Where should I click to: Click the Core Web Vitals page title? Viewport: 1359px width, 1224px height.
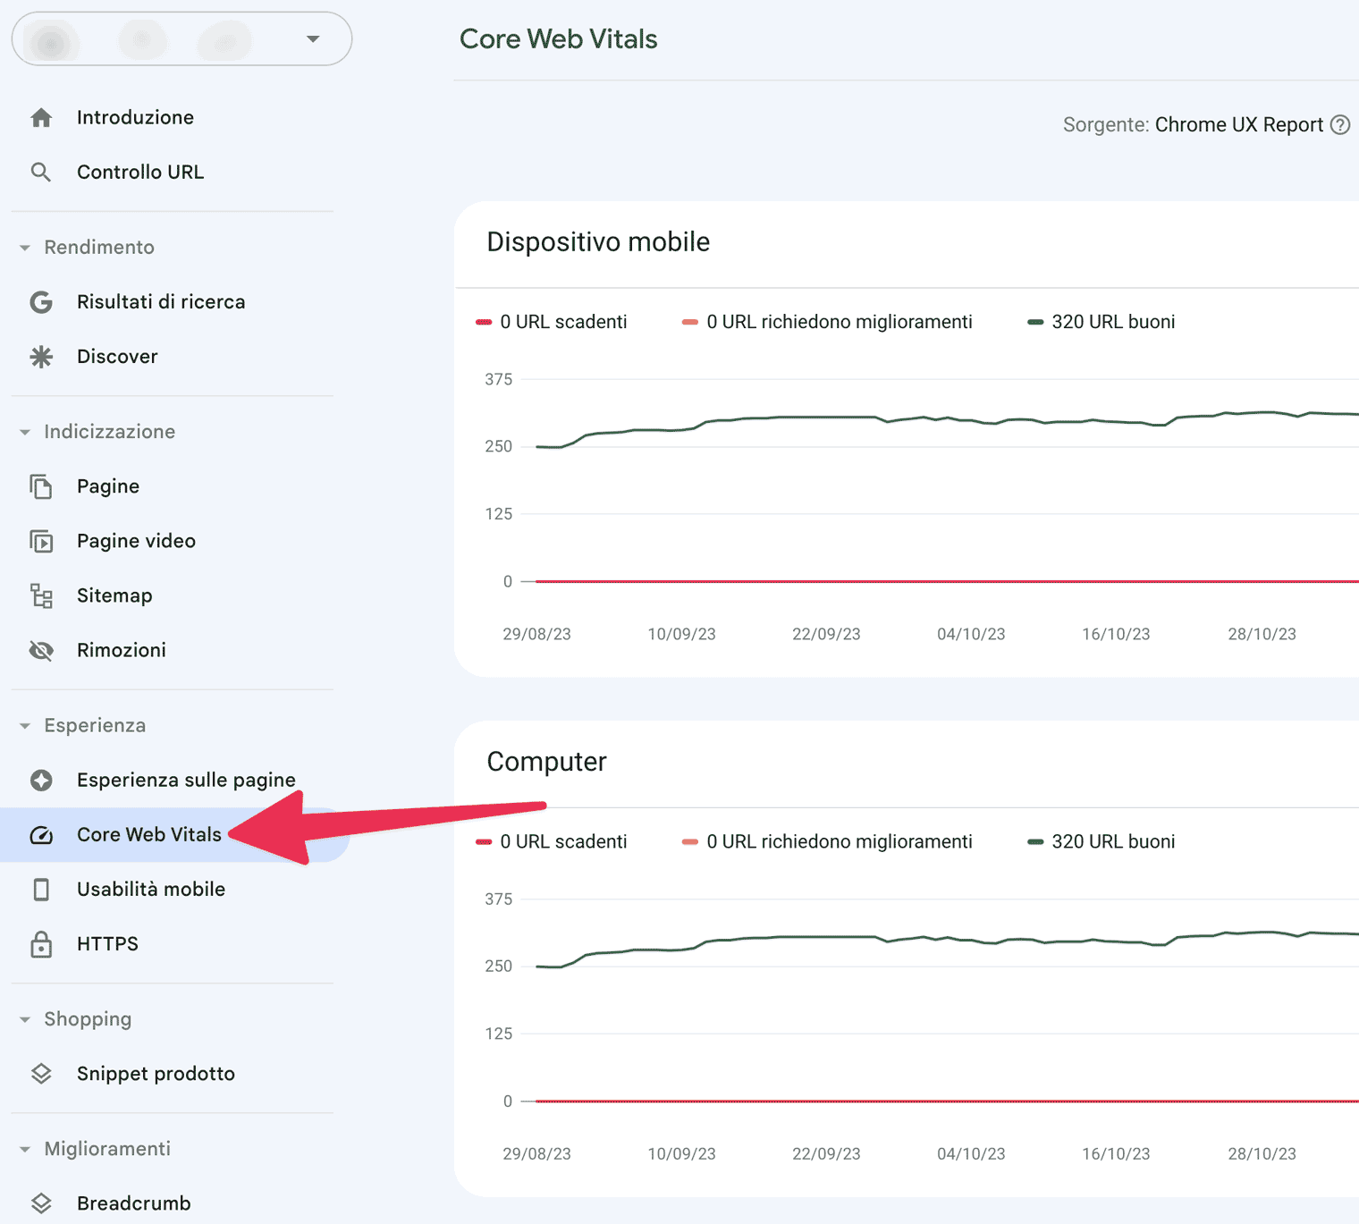[x=558, y=39]
